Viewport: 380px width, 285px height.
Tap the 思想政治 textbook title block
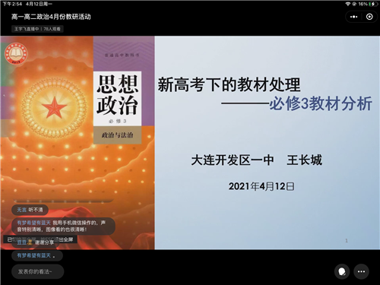point(117,99)
